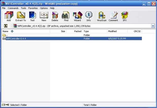Minimize the WinRAR window
The width and height of the screenshot is (157, 108).
click(144, 4)
